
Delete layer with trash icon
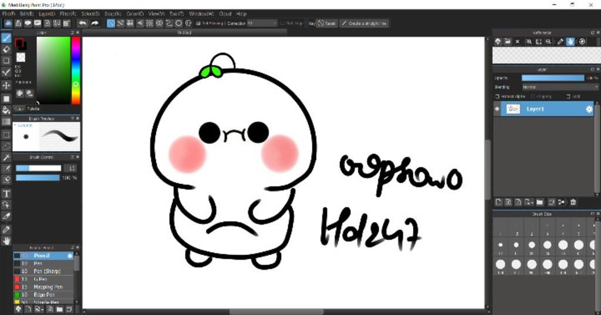click(573, 202)
